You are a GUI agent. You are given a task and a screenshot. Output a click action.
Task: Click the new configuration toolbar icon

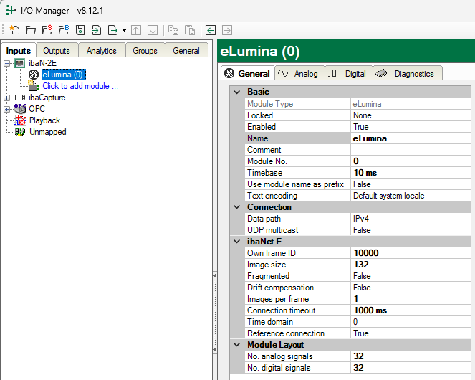(x=14, y=30)
